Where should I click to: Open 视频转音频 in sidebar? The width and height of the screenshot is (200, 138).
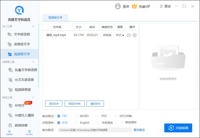pyautogui.click(x=23, y=90)
